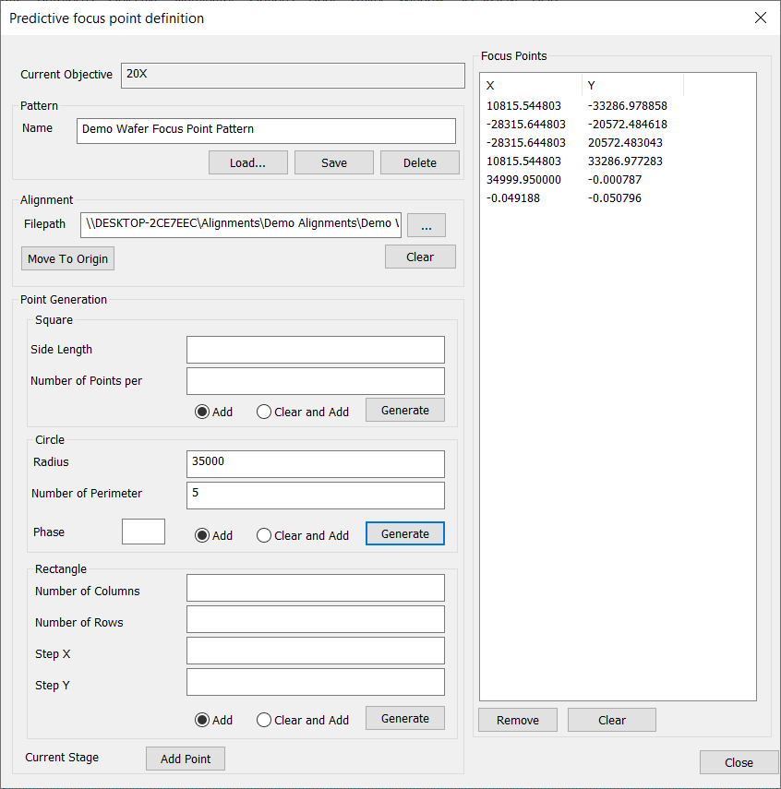Screen dimensions: 781x789
Task: Click the Load... pattern button
Action: [246, 162]
